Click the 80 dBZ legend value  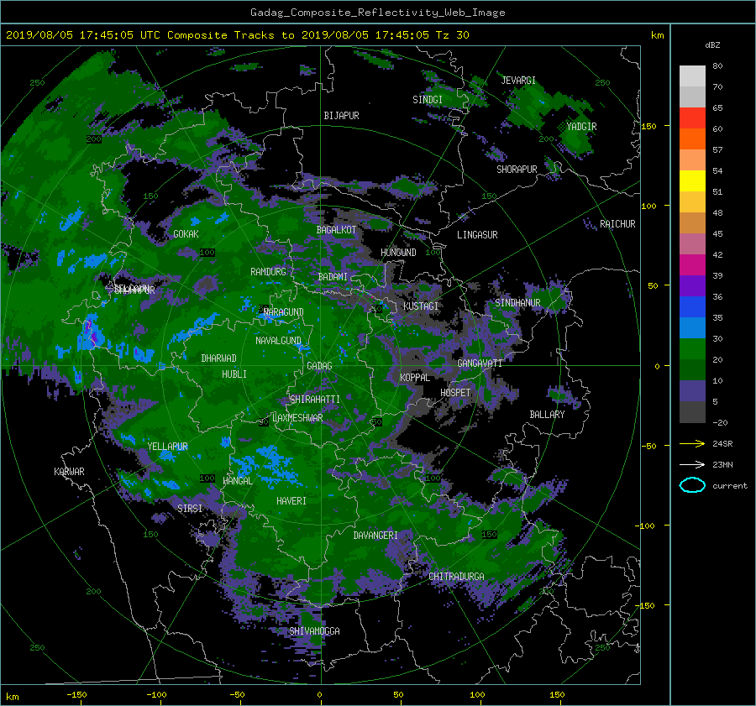[717, 66]
